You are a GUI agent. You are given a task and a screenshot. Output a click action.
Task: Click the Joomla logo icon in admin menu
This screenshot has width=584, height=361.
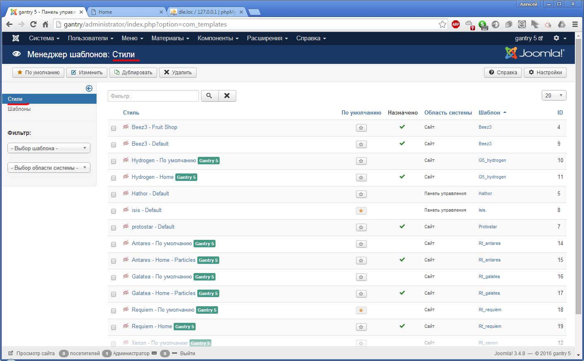click(x=16, y=38)
